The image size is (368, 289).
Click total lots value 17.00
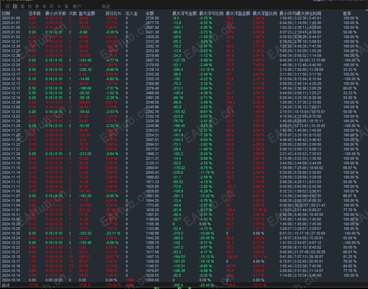33,285
